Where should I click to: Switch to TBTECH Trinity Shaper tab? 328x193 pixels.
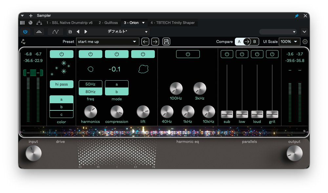click(x=173, y=23)
